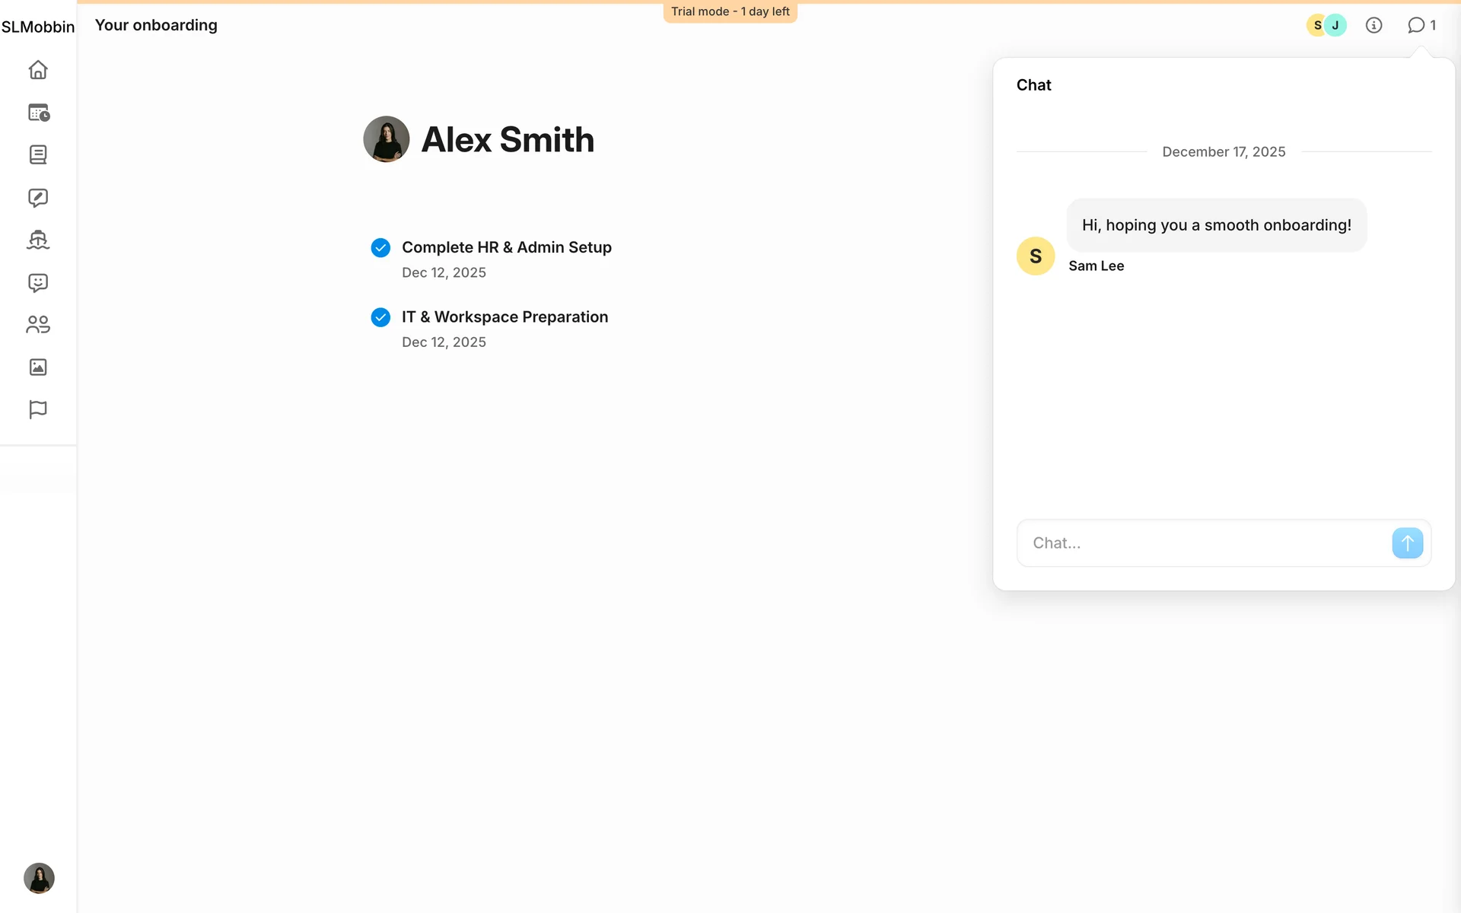Uncheck IT & Workspace Preparation checkmark
This screenshot has width=1461, height=913.
(x=380, y=317)
